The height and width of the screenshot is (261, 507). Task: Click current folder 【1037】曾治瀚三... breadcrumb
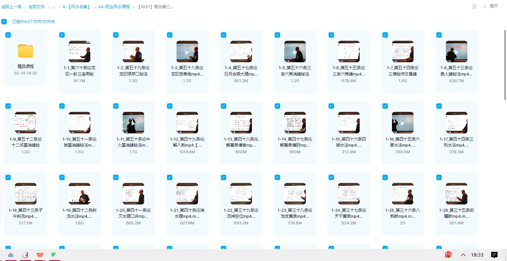(155, 7)
